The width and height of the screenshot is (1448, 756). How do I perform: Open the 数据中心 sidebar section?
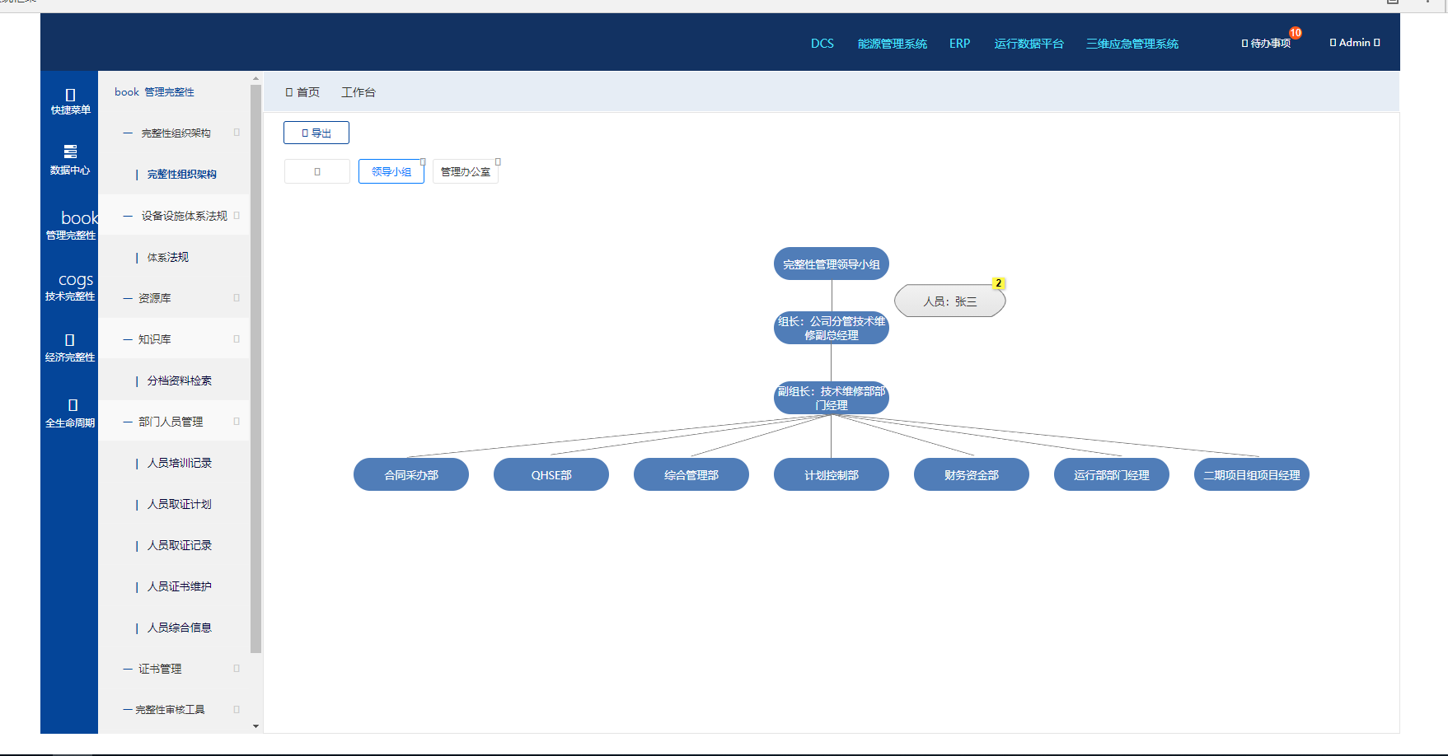coord(70,160)
